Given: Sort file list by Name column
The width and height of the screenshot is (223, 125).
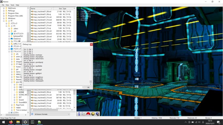Looking at the screenshot, I should click(x=42, y=9).
